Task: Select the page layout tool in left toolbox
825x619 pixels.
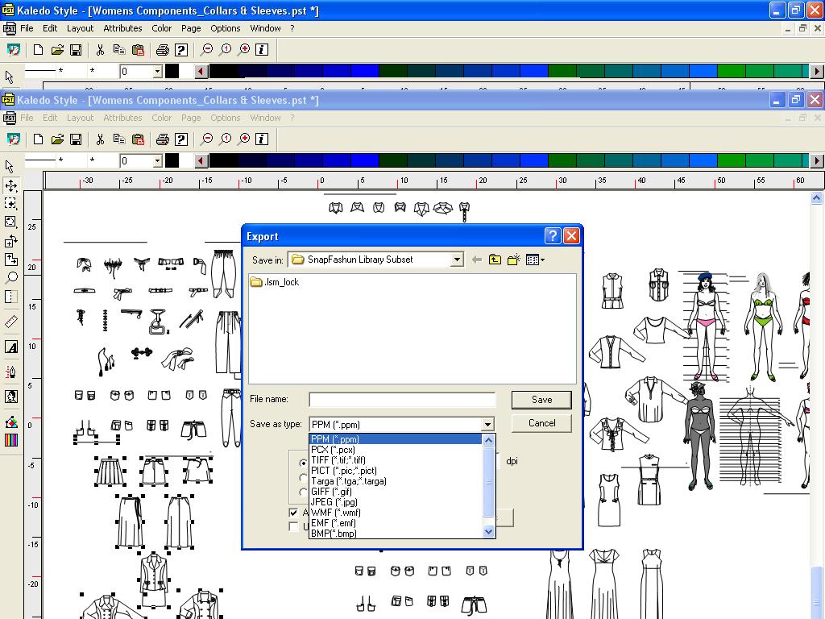Action: [x=10, y=297]
